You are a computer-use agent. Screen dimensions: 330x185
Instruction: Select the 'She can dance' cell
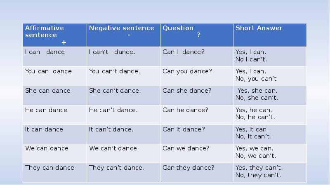[x=54, y=95]
